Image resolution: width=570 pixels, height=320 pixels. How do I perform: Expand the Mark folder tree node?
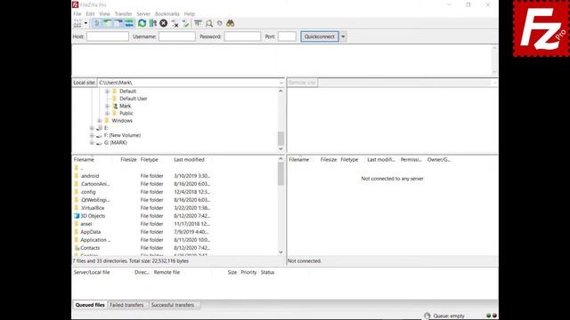107,106
